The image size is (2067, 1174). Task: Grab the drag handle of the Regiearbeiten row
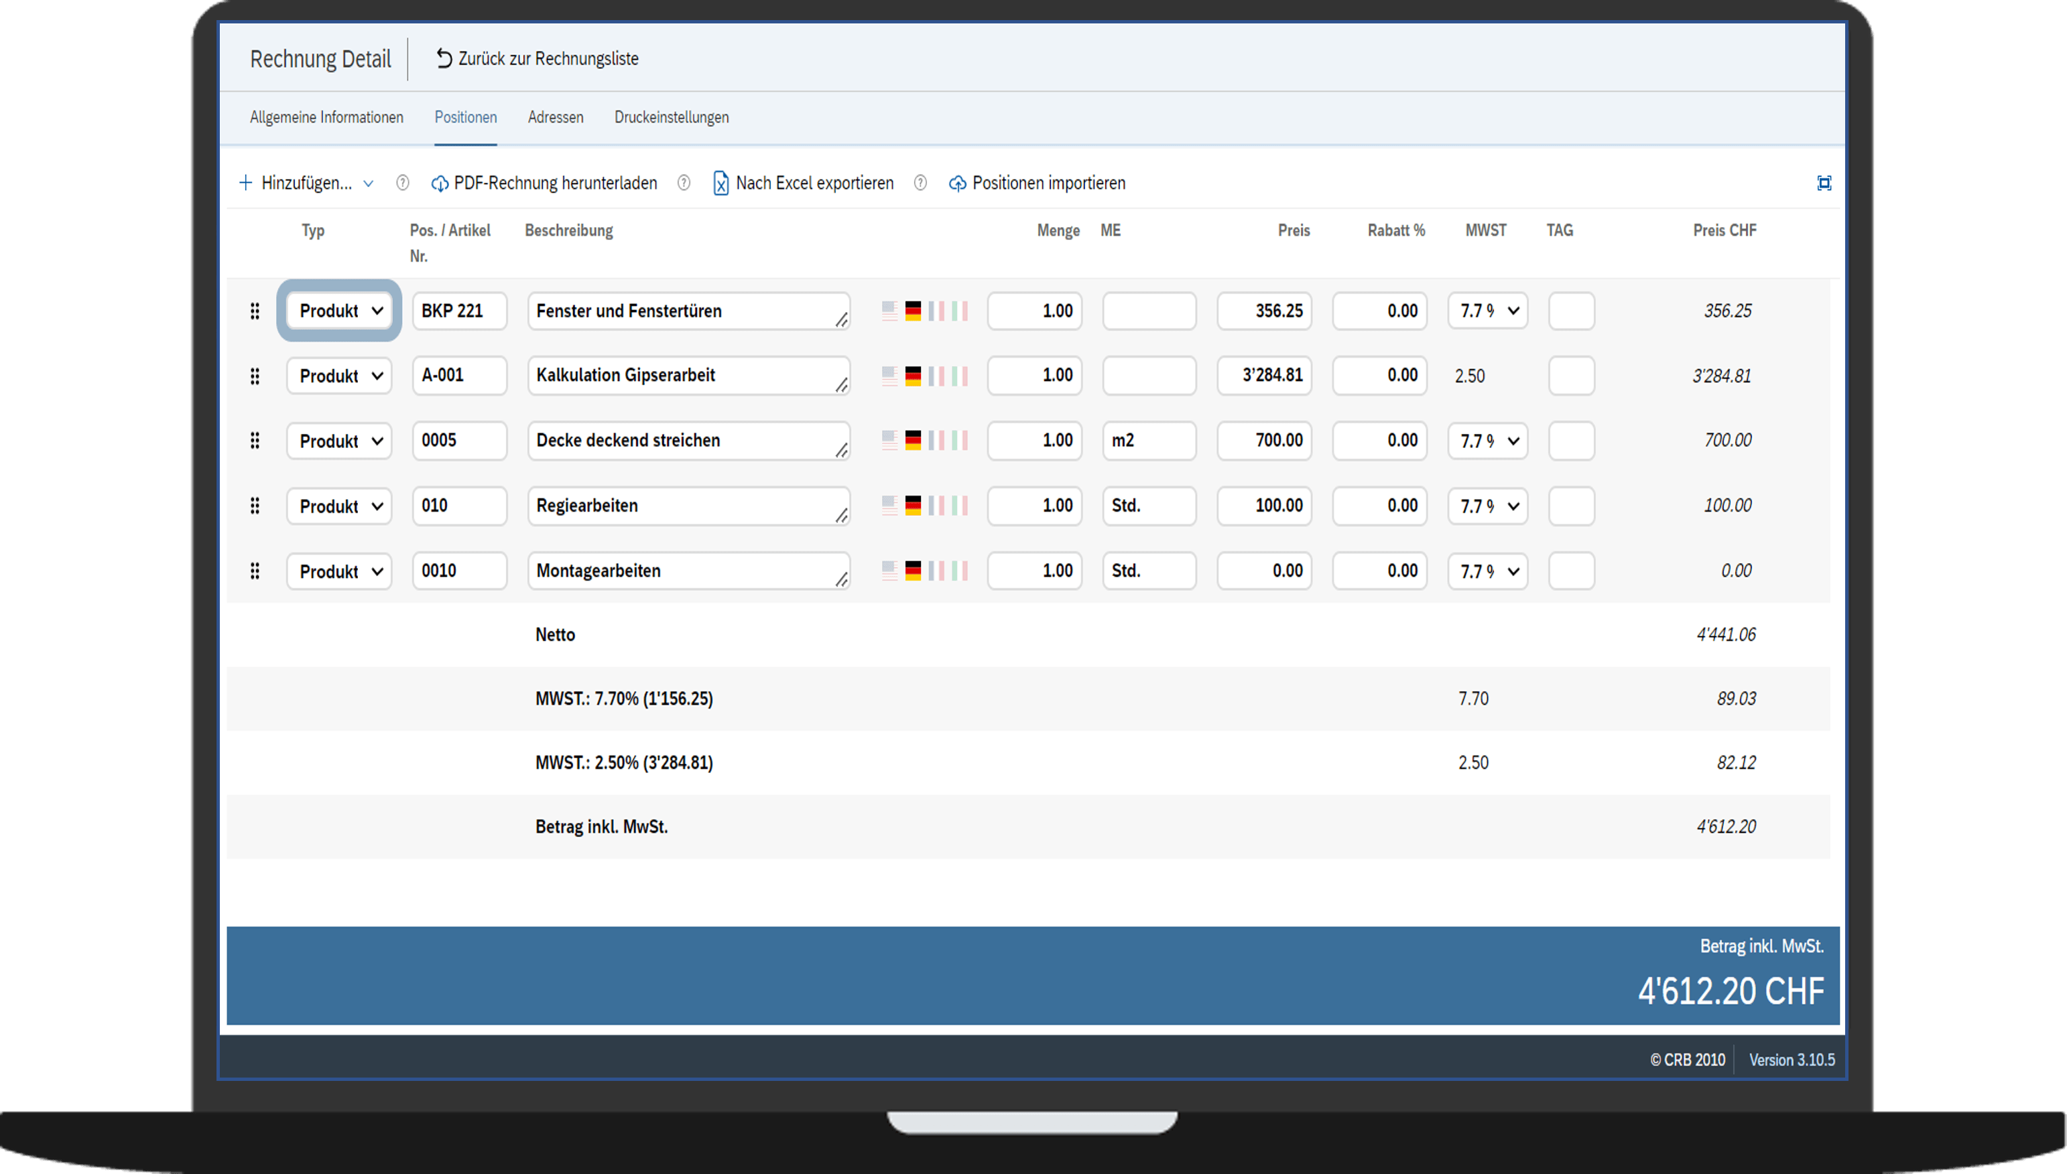[x=255, y=506]
